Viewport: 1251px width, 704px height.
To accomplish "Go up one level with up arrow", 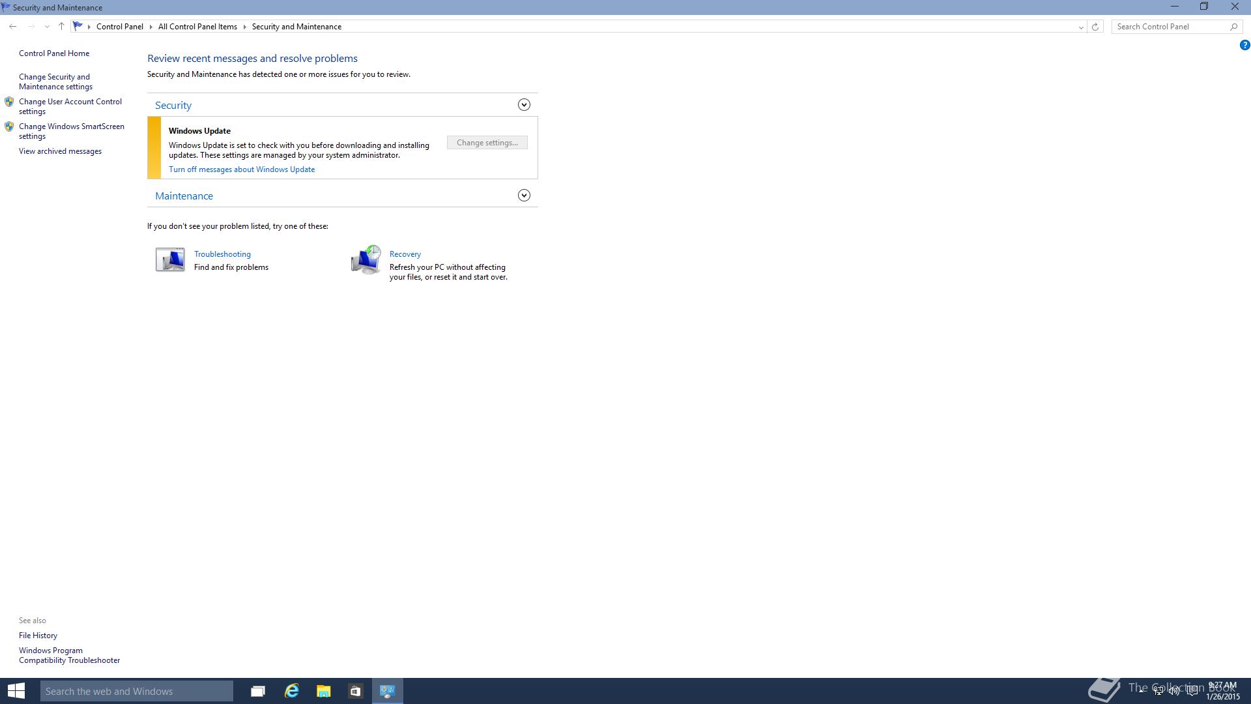I will tap(61, 27).
